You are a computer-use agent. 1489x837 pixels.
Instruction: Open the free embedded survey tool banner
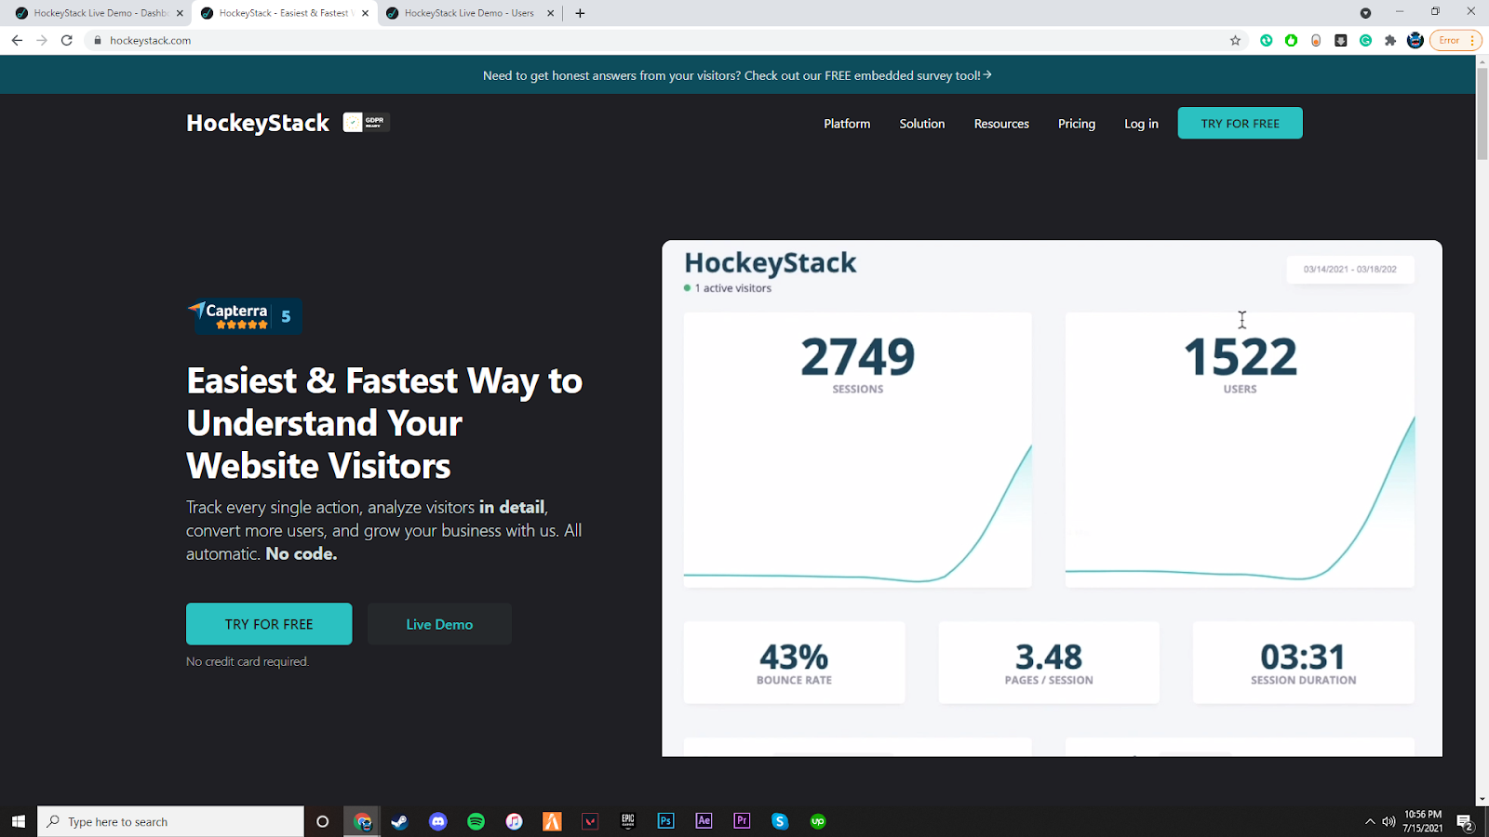pyautogui.click(x=737, y=75)
